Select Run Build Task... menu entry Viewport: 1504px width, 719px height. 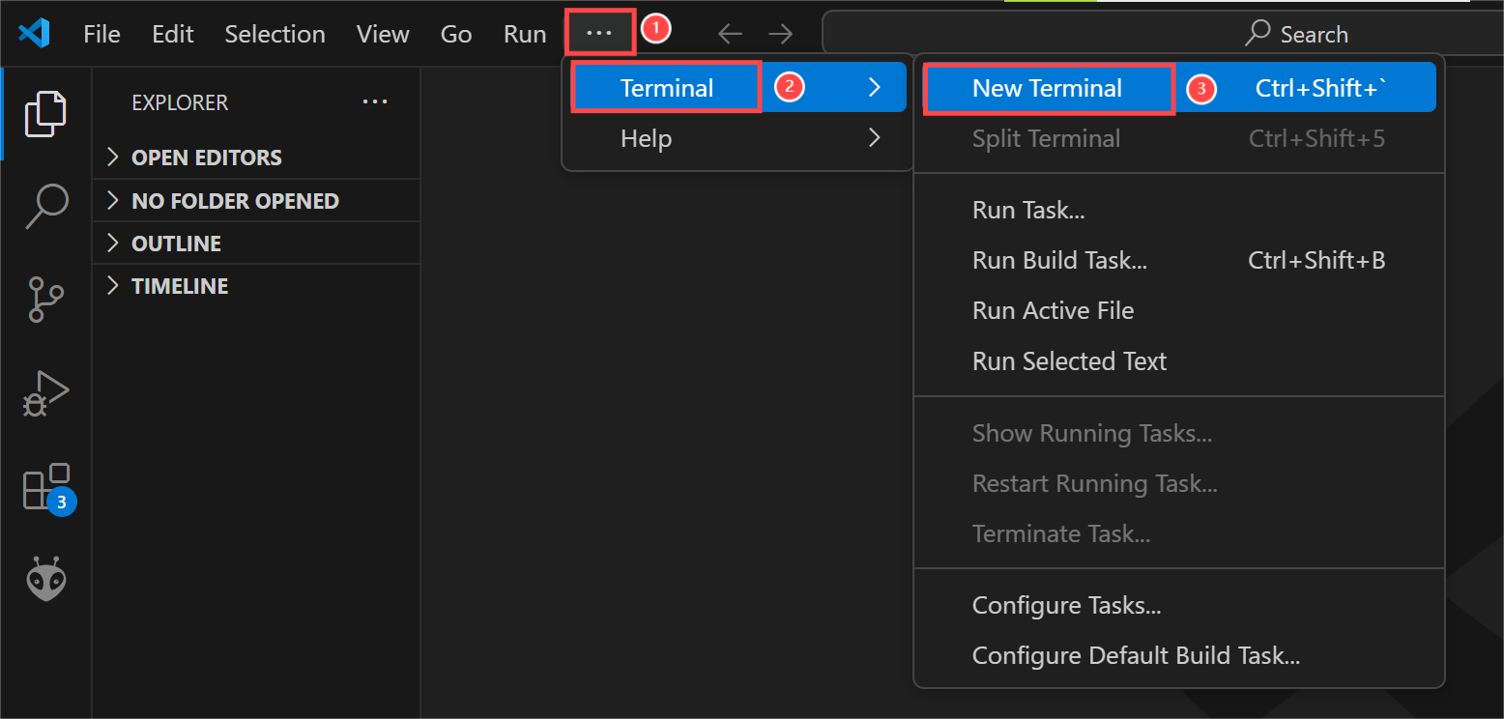click(x=1179, y=260)
